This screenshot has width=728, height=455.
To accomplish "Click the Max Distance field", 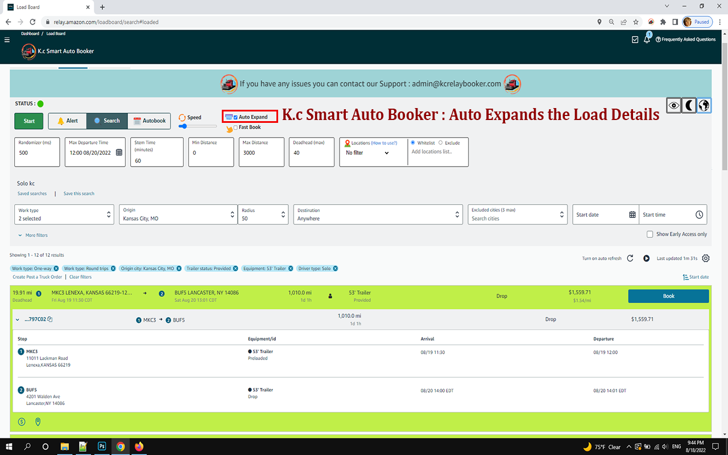I will click(x=261, y=152).
